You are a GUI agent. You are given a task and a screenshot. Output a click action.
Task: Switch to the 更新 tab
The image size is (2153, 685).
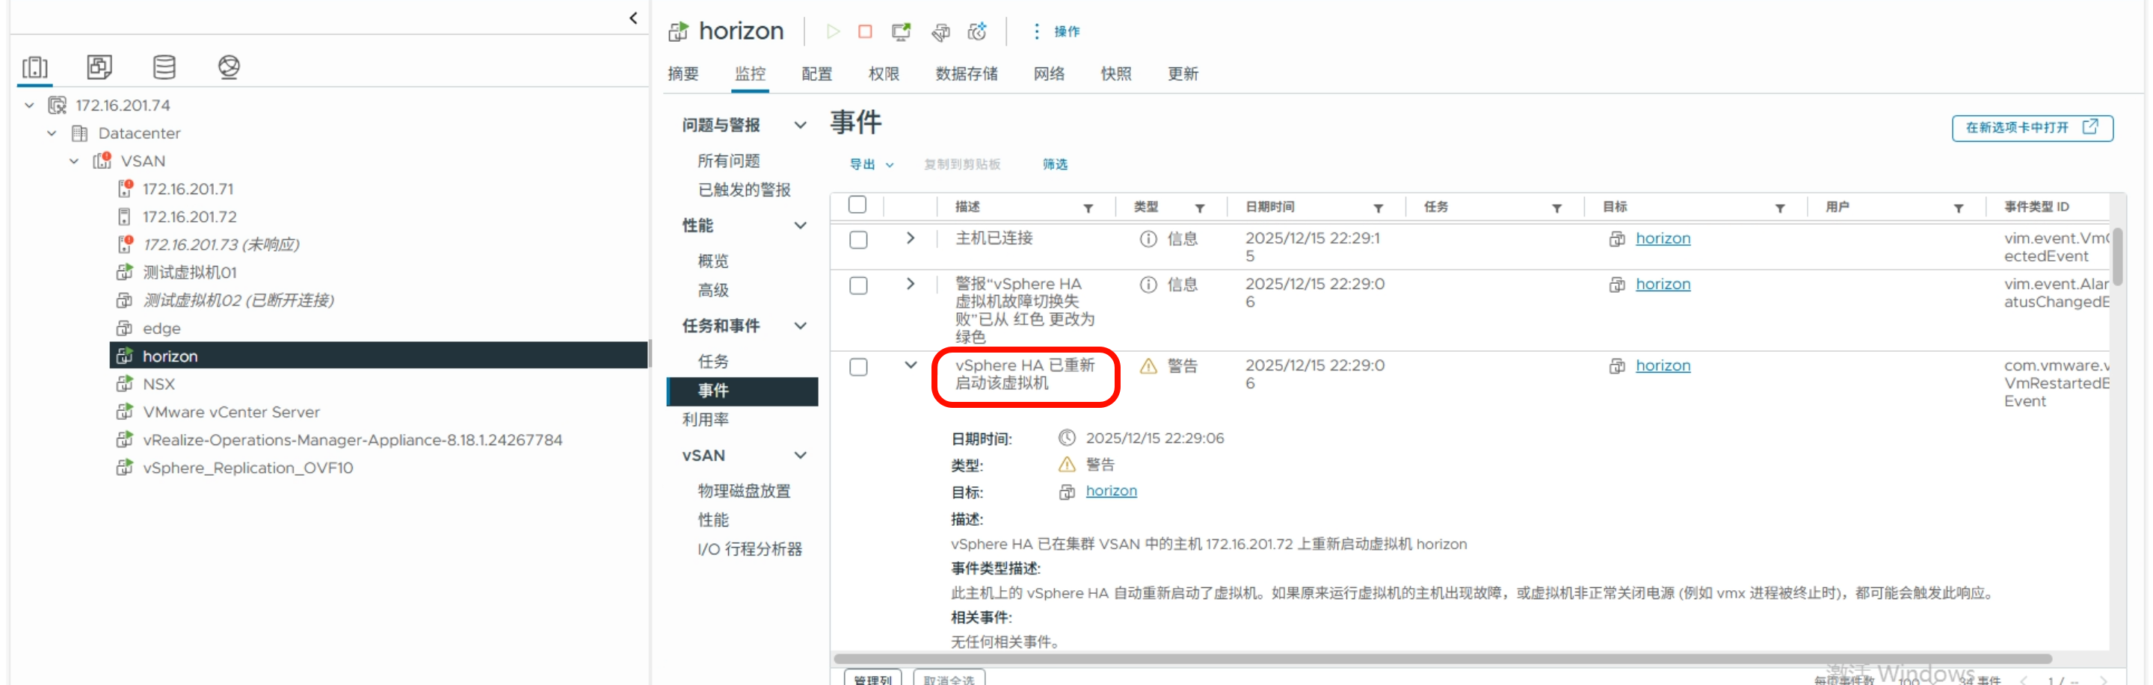(1183, 73)
